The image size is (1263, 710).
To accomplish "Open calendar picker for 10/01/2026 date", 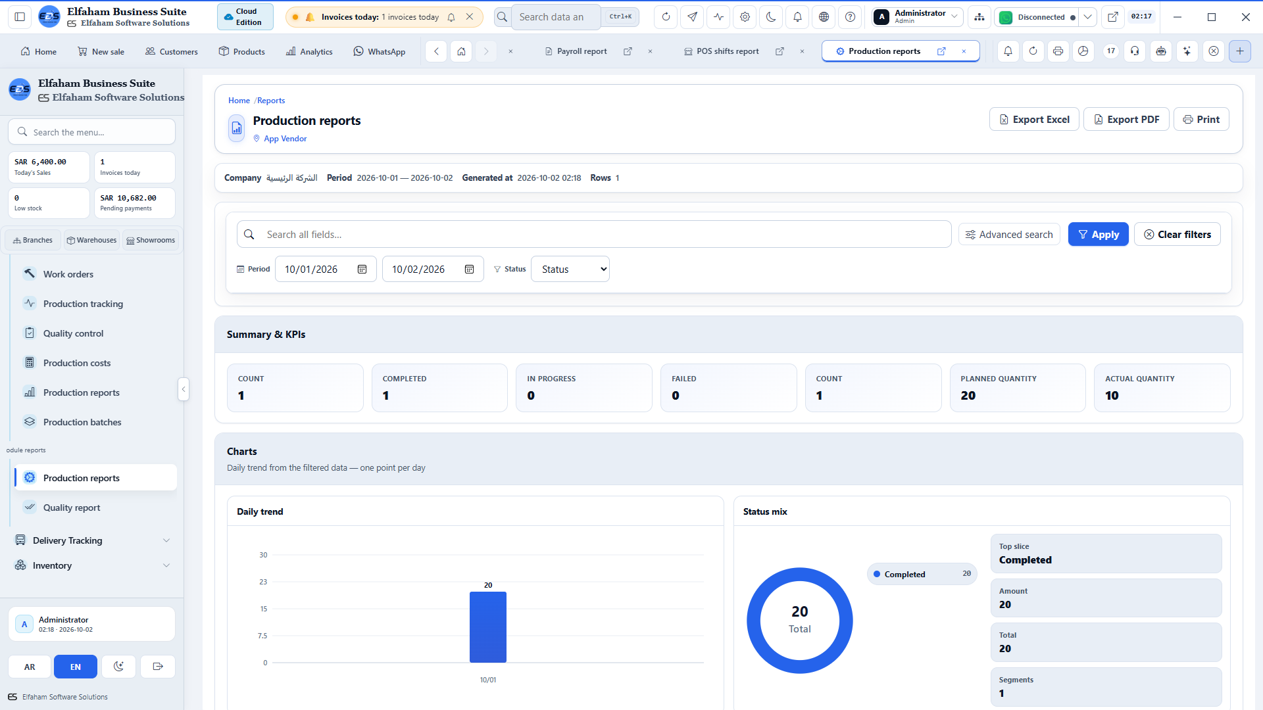I will (362, 270).
